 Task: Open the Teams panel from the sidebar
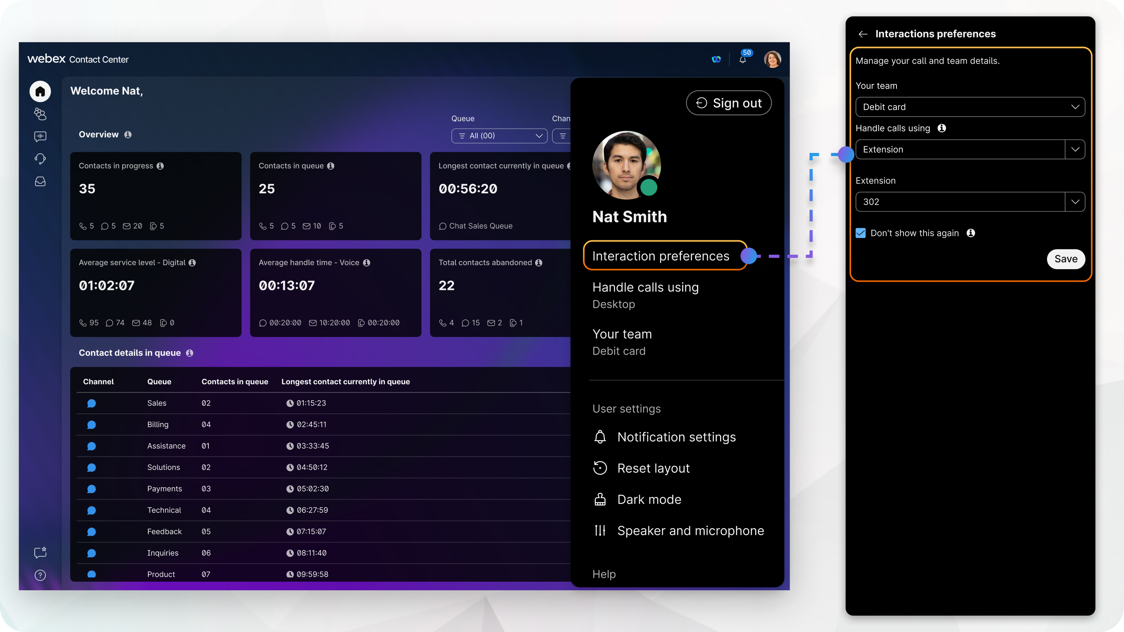pos(40,114)
